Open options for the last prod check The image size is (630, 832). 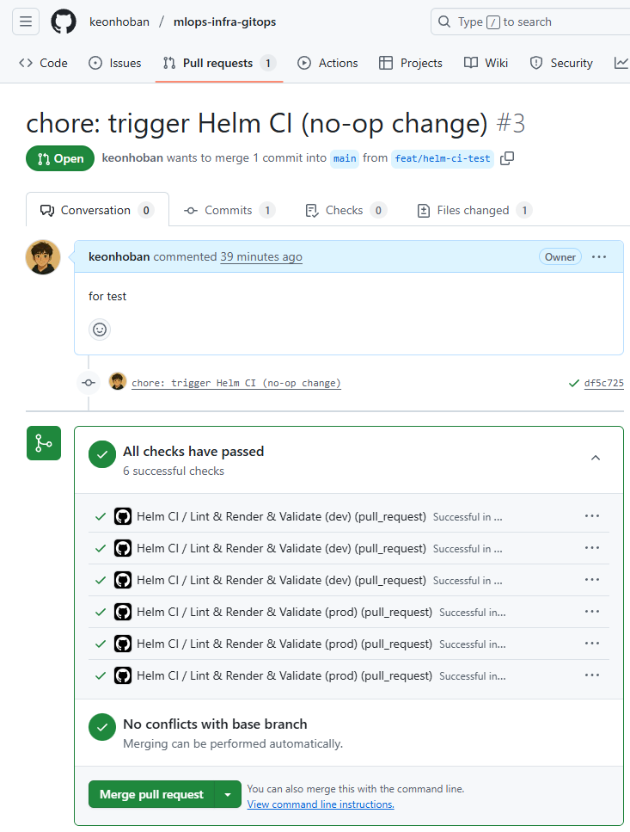[x=591, y=675]
